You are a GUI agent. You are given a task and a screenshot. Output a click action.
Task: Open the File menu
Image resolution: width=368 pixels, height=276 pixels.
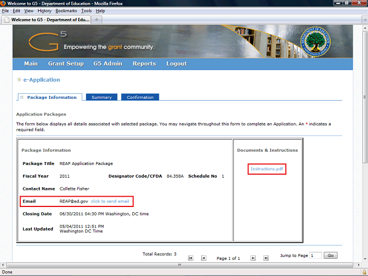pyautogui.click(x=5, y=11)
